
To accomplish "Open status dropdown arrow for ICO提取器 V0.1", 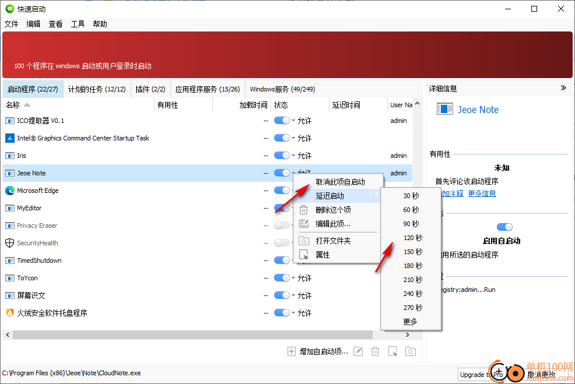I will tap(293, 121).
